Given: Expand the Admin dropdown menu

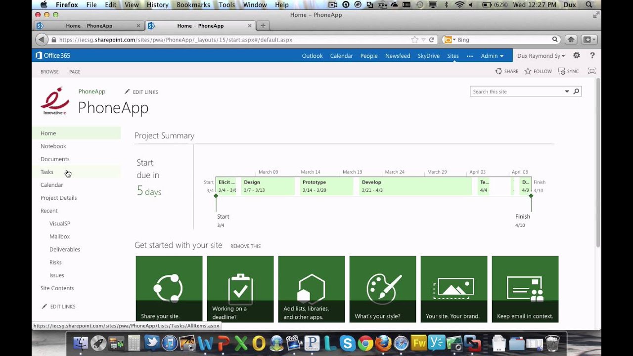Looking at the screenshot, I should (492, 56).
